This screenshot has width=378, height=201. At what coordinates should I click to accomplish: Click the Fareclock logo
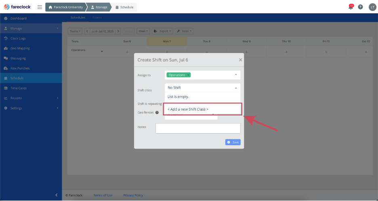pyautogui.click(x=17, y=7)
